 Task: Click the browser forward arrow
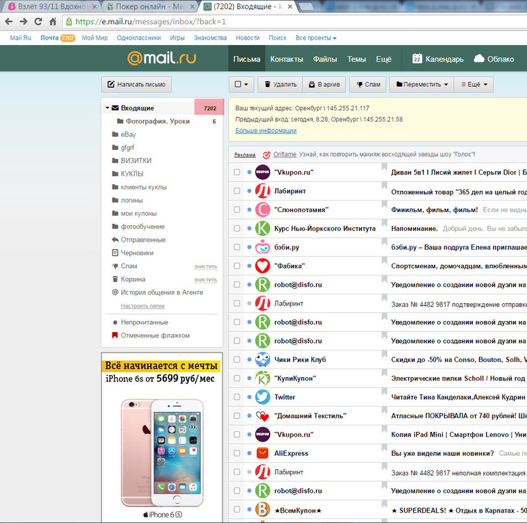coord(23,21)
